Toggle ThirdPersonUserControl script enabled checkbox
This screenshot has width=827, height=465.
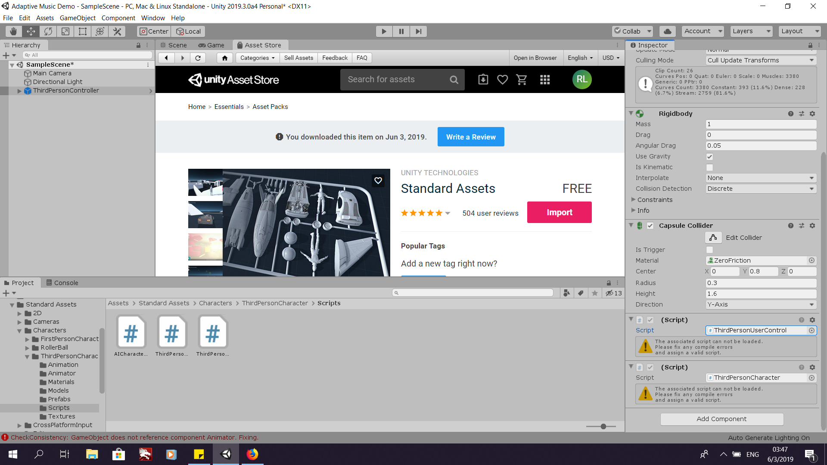pos(650,320)
